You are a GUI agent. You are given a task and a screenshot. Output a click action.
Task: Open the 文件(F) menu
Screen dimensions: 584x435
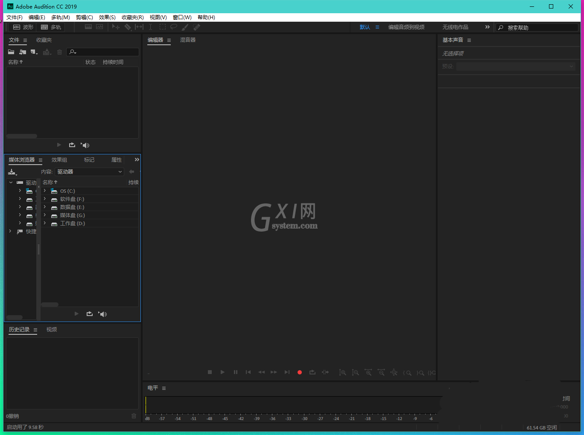pos(15,17)
